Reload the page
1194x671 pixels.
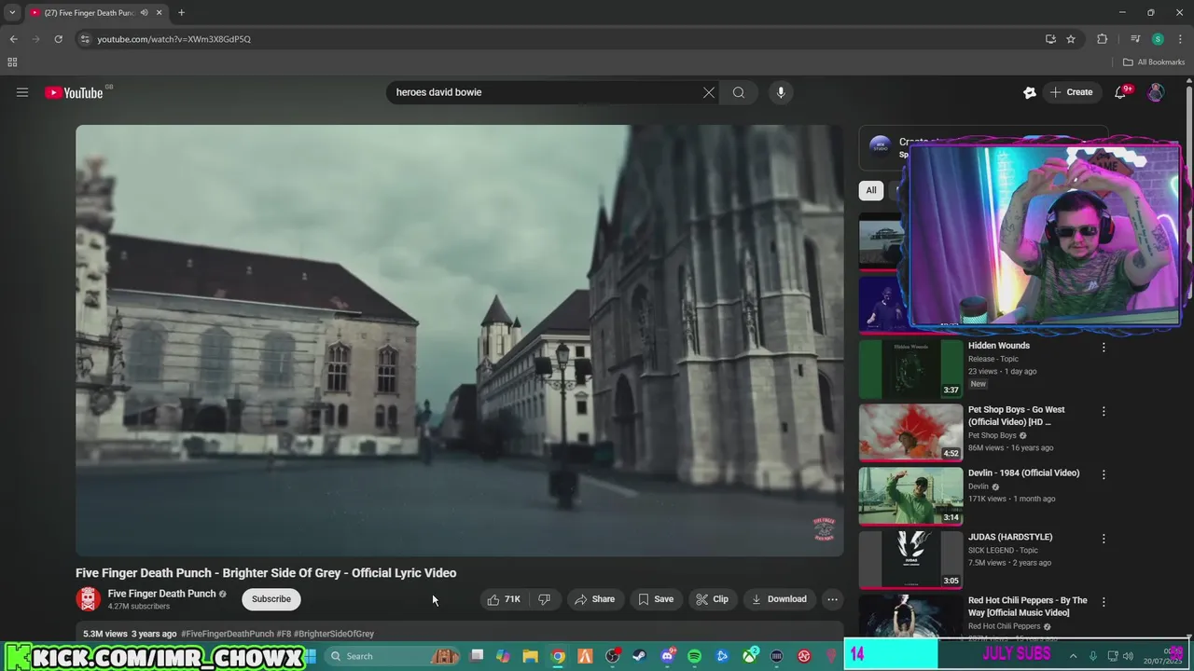click(x=58, y=39)
